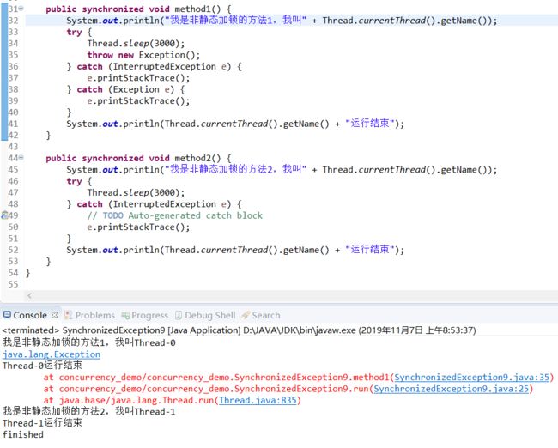Open the java.lang.Exception link in console

[52, 354]
